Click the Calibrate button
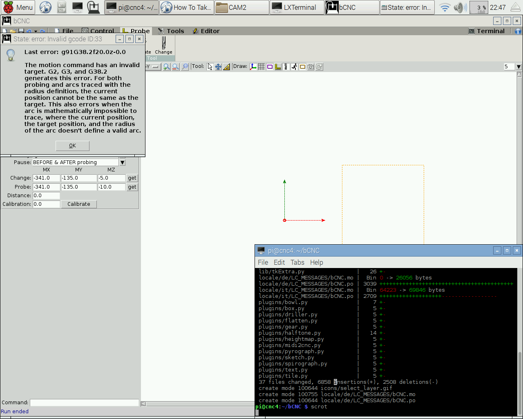The width and height of the screenshot is (523, 419). pos(79,204)
